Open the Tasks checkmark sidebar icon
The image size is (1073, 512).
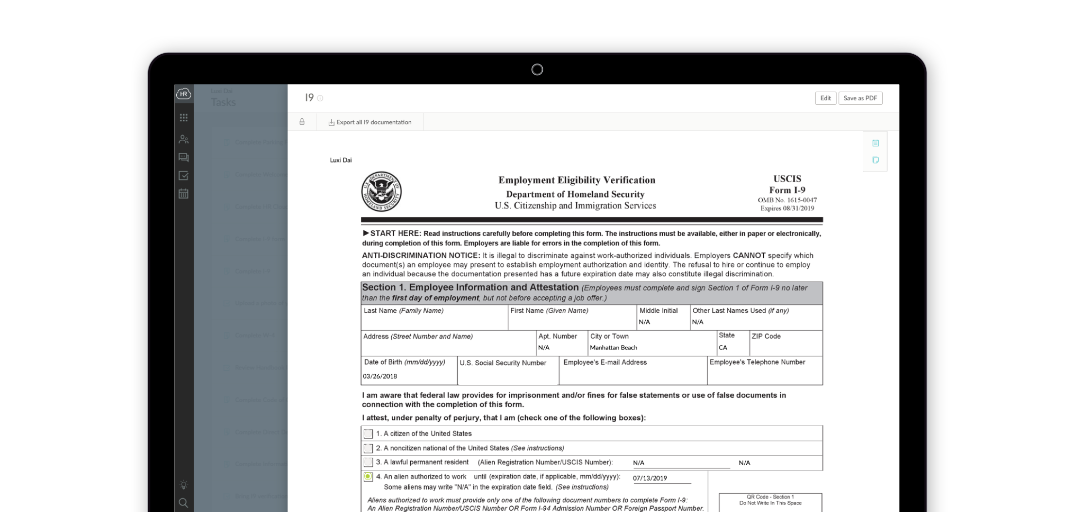point(184,176)
